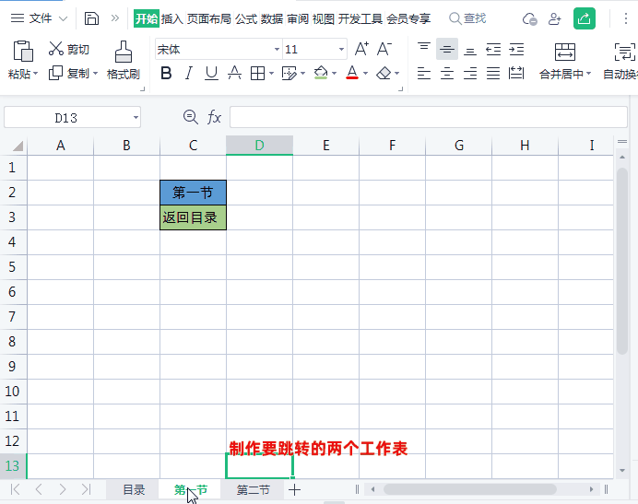
Task: Toggle center horizontally
Action: click(x=447, y=73)
